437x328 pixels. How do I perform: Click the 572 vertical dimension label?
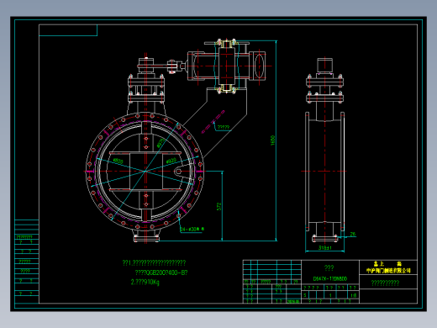point(219,206)
